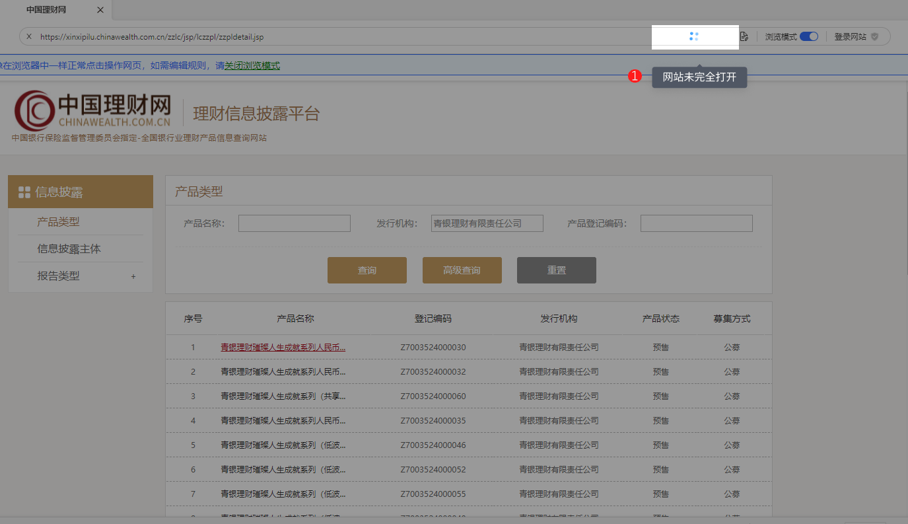
Task: Select code Z7003524000055 in the table
Action: coord(433,494)
